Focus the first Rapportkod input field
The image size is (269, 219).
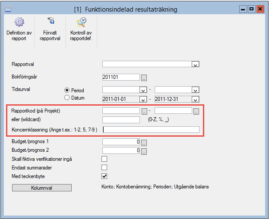[121, 111]
